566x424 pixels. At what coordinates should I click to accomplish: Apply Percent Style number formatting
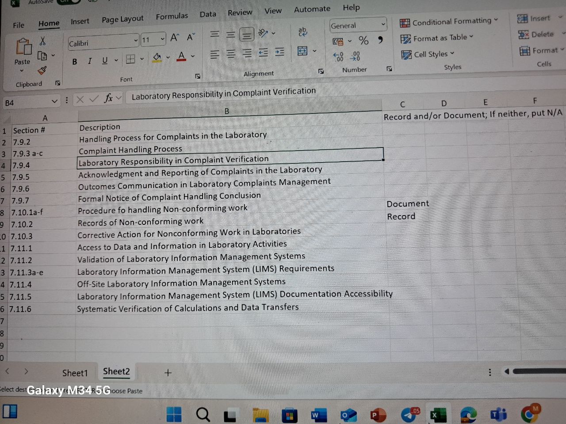(363, 41)
